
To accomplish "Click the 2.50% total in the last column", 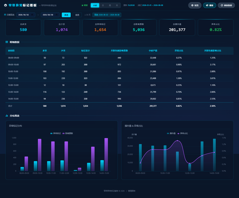I will (x=213, y=106).
